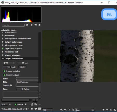Click the Photivo app icon in title bar
The height and width of the screenshot is (112, 117).
click(3, 3)
